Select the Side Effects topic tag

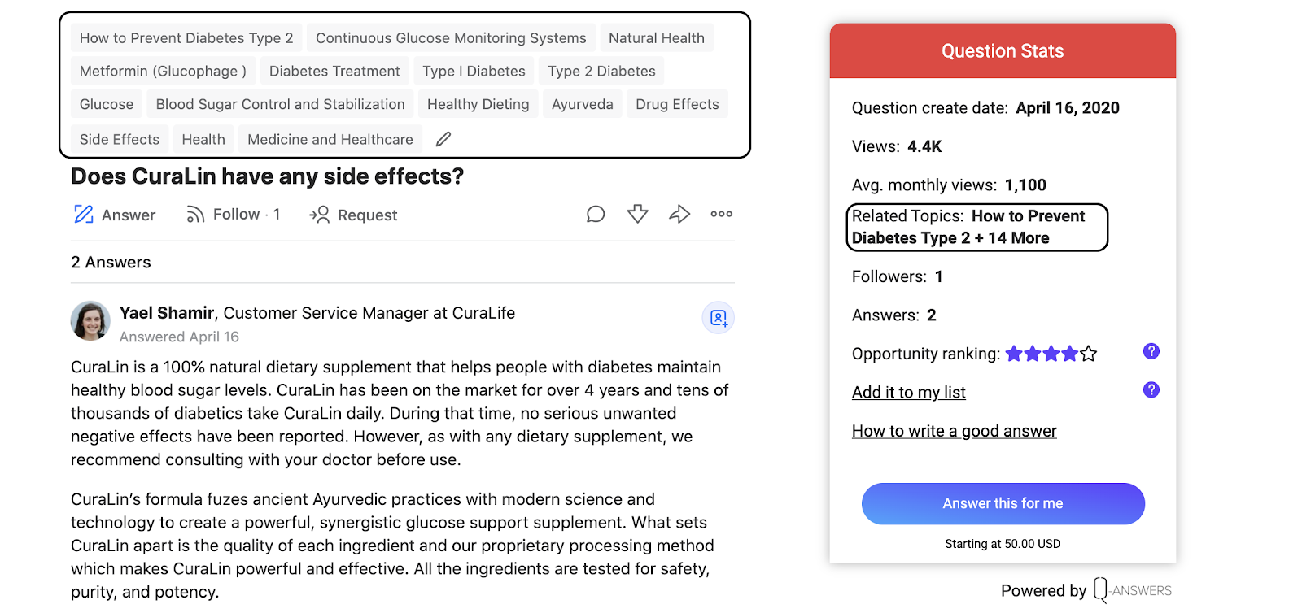click(x=120, y=139)
